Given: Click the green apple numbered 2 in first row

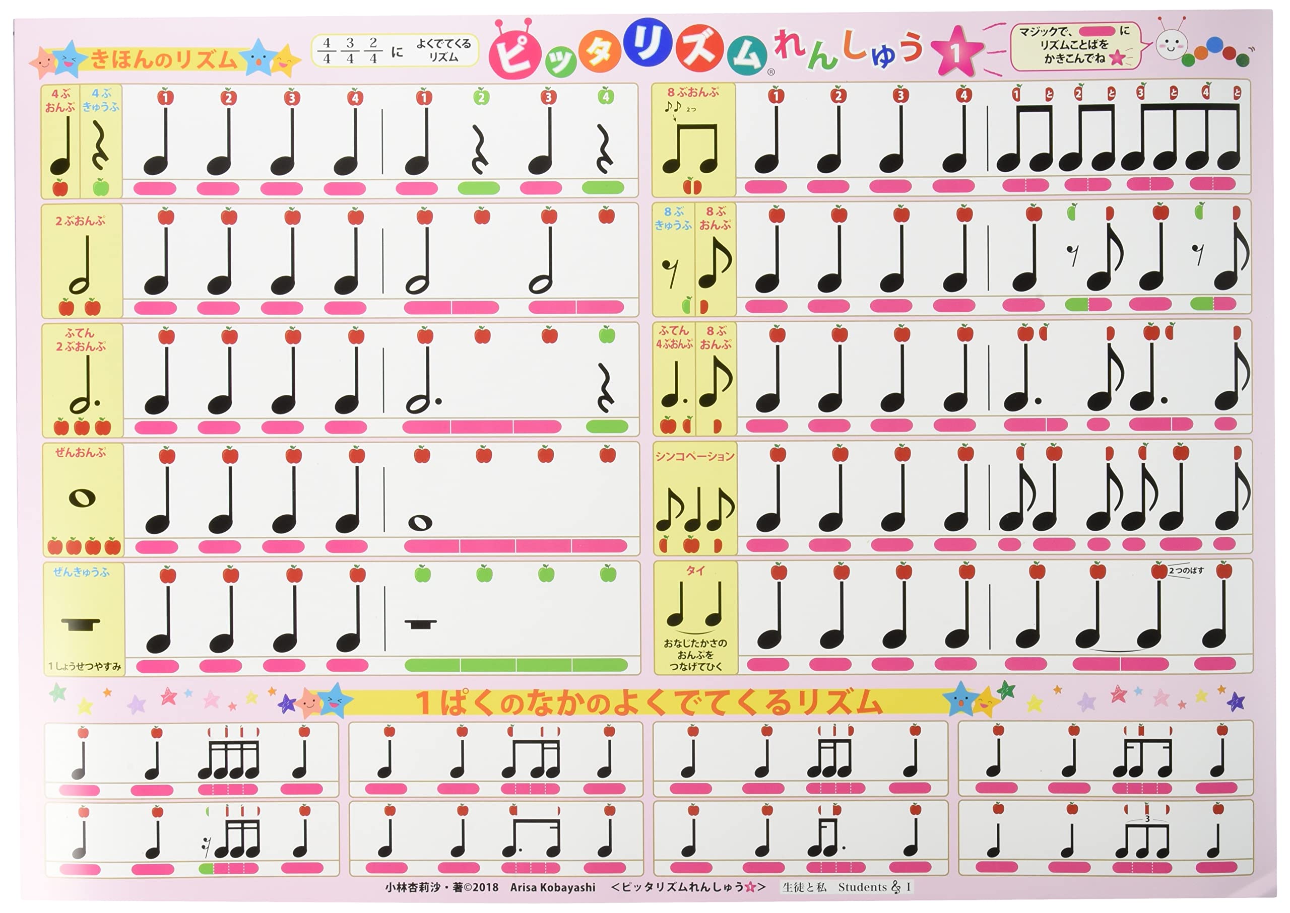Looking at the screenshot, I should tap(481, 97).
